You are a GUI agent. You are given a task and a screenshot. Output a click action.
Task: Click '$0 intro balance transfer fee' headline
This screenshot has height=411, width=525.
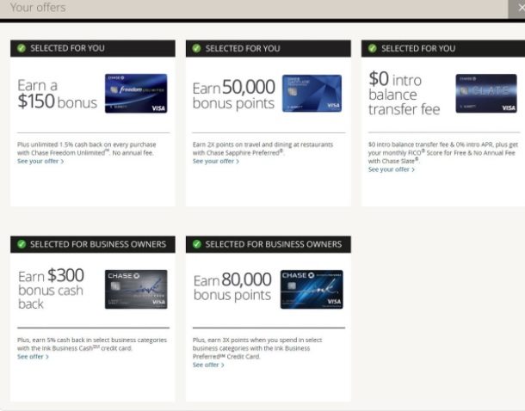click(x=405, y=93)
